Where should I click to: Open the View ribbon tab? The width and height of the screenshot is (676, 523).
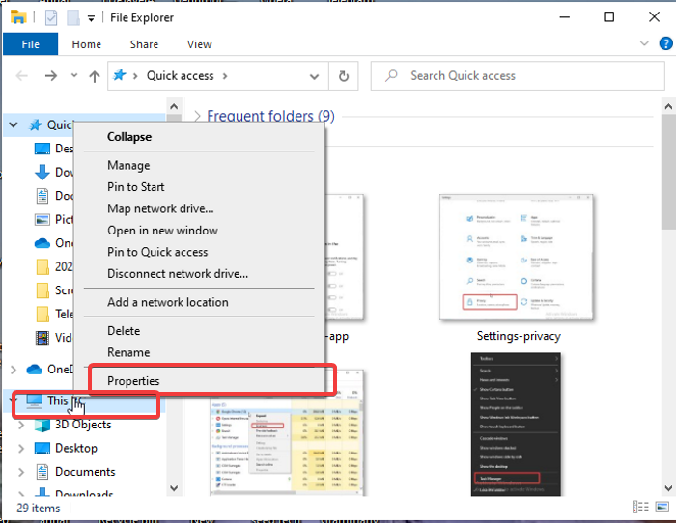pos(199,44)
